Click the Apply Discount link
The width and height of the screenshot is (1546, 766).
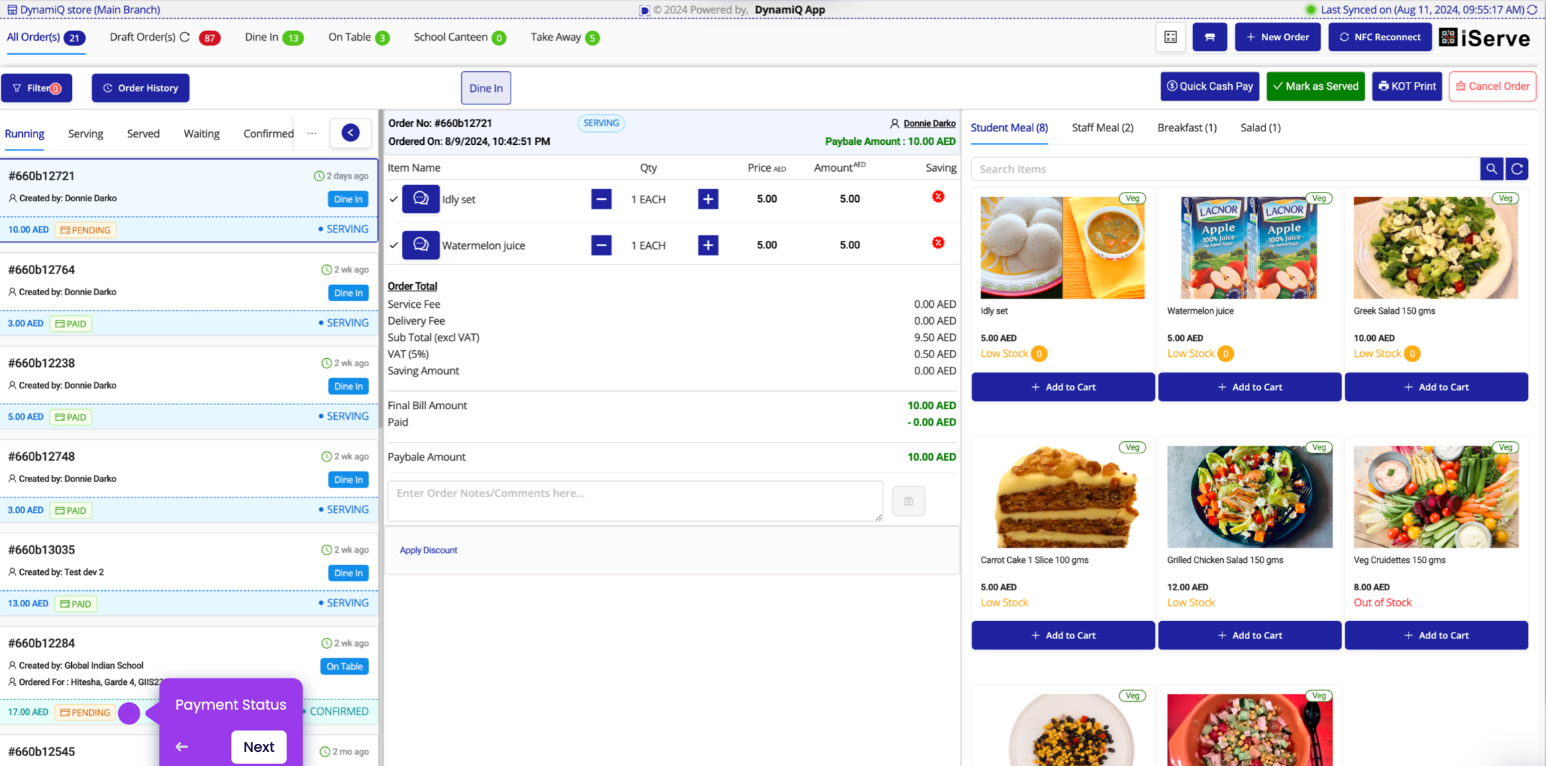(x=428, y=550)
